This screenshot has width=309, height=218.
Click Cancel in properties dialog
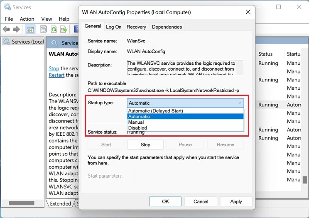click(x=201, y=201)
